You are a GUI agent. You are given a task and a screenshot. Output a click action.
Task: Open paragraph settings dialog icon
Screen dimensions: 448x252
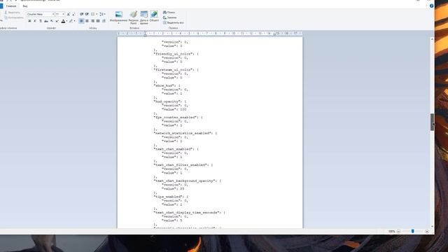[104, 21]
